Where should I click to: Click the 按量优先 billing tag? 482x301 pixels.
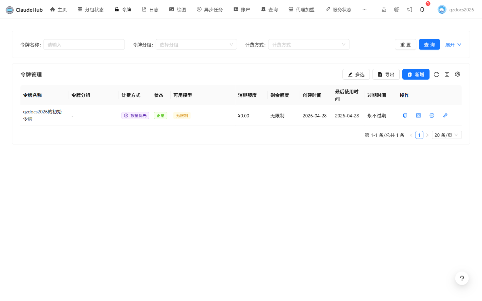(x=135, y=115)
